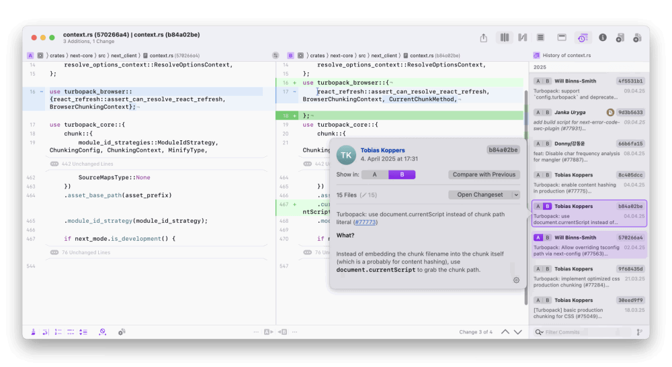
Task: Select commit 30eed9f9 by Tobias Koppers
Action: 589,307
